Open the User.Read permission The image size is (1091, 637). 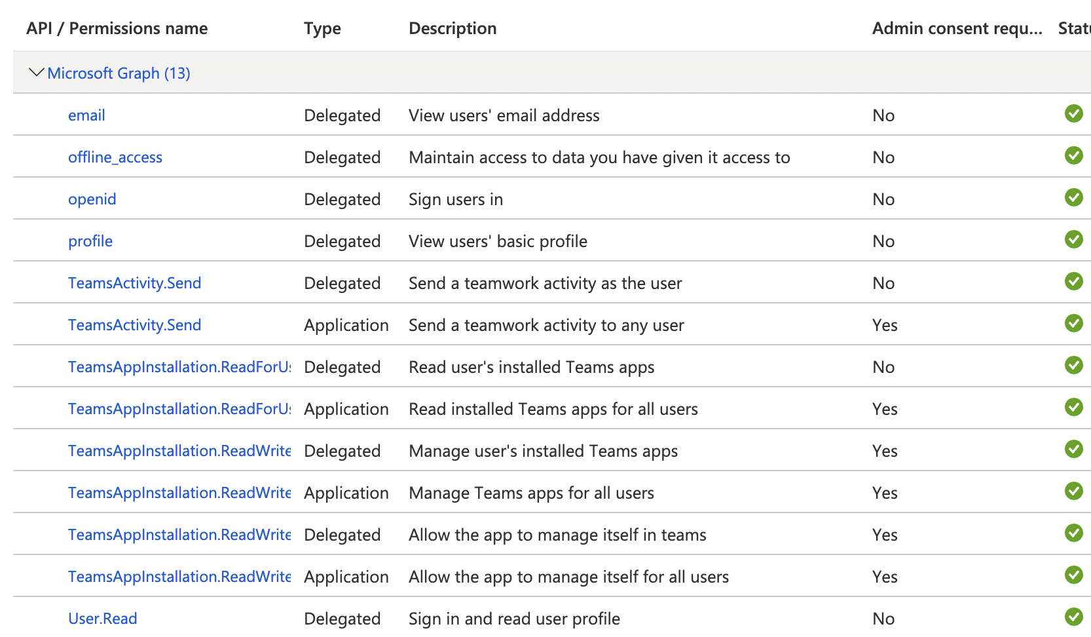(x=103, y=619)
